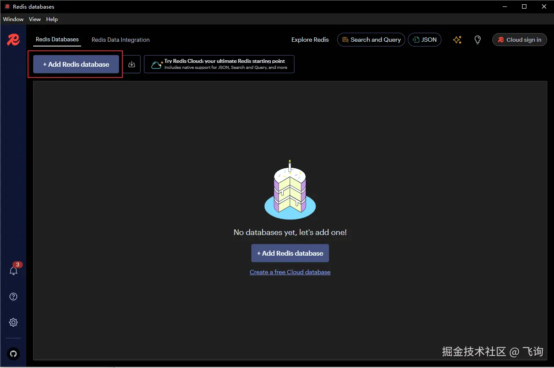Click the Search and Query button

coord(371,40)
